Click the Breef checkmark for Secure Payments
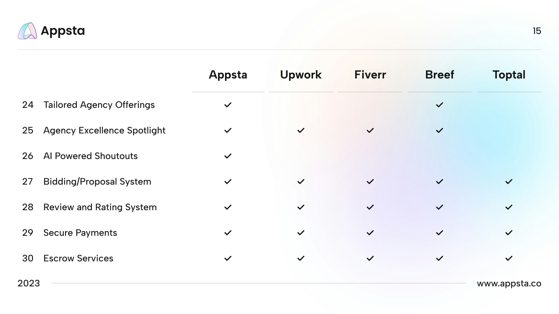 (440, 233)
